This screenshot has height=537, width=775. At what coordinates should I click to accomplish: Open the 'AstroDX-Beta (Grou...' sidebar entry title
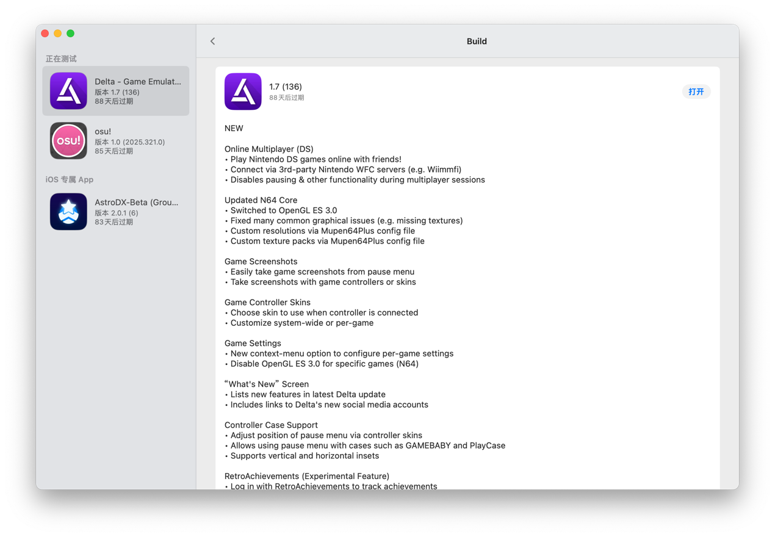[137, 202]
